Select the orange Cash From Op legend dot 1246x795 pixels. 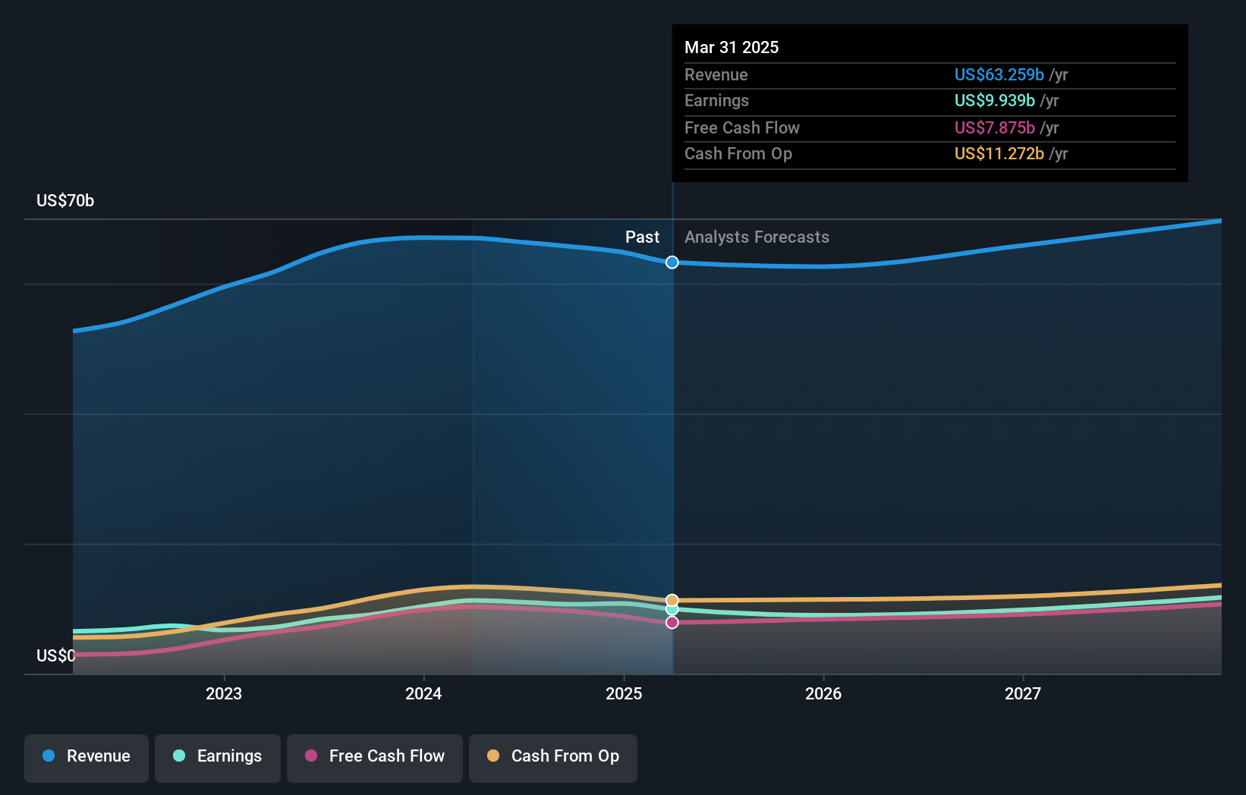coord(494,757)
